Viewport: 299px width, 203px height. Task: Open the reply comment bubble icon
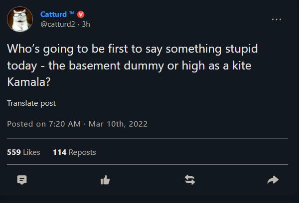[22, 180]
